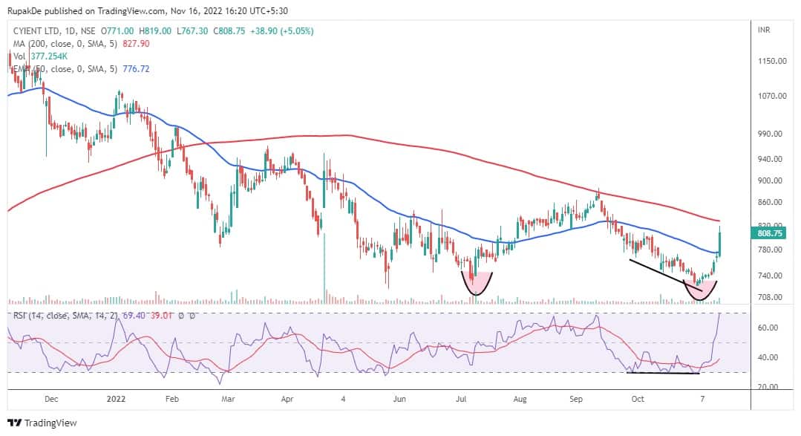Click the 1150.00 level on the price scale

click(x=772, y=61)
